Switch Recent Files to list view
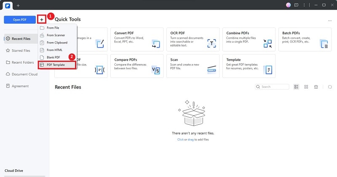 (297, 87)
